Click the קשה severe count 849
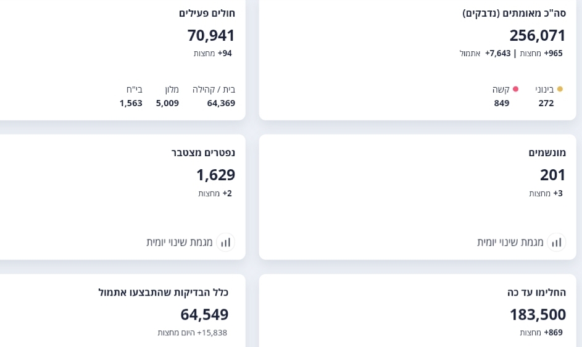 [502, 103]
